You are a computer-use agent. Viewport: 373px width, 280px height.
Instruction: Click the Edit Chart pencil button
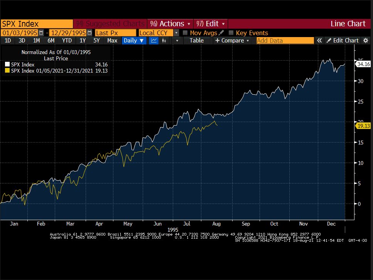pos(343,41)
